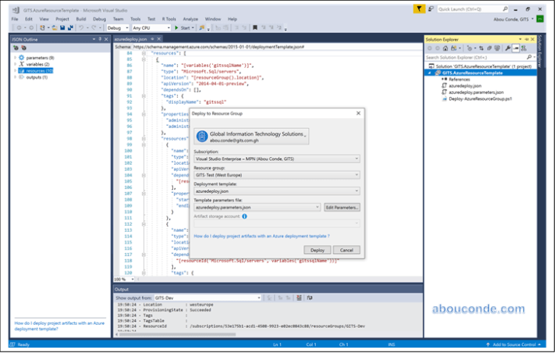The image size is (557, 353).
Task: Open the Debug configuration dropdown
Action: pyautogui.click(x=117, y=27)
